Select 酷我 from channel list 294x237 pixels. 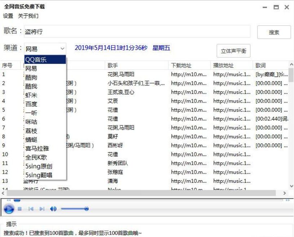(x=45, y=86)
